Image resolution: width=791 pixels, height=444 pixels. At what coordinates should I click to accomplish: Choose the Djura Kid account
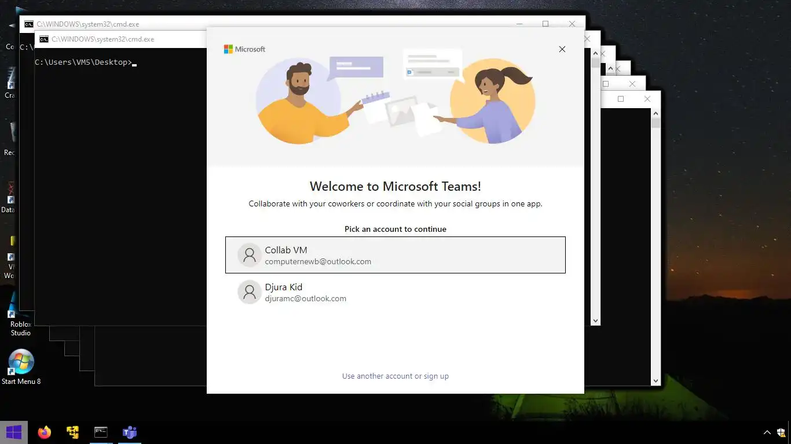tap(395, 292)
